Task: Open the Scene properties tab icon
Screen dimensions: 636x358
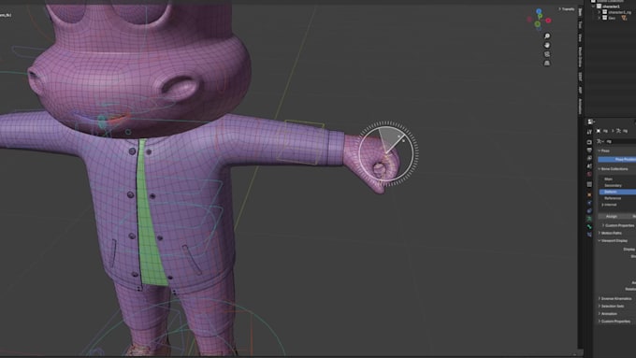Action: [589, 165]
